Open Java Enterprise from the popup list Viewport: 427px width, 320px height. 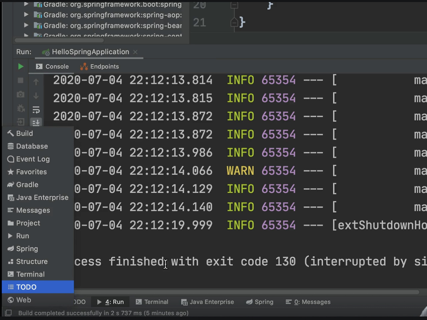pyautogui.click(x=38, y=197)
